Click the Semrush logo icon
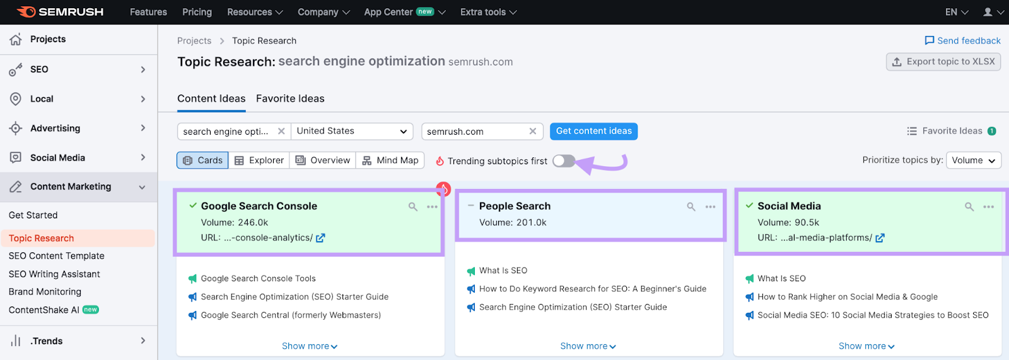The width and height of the screenshot is (1009, 360). point(26,12)
